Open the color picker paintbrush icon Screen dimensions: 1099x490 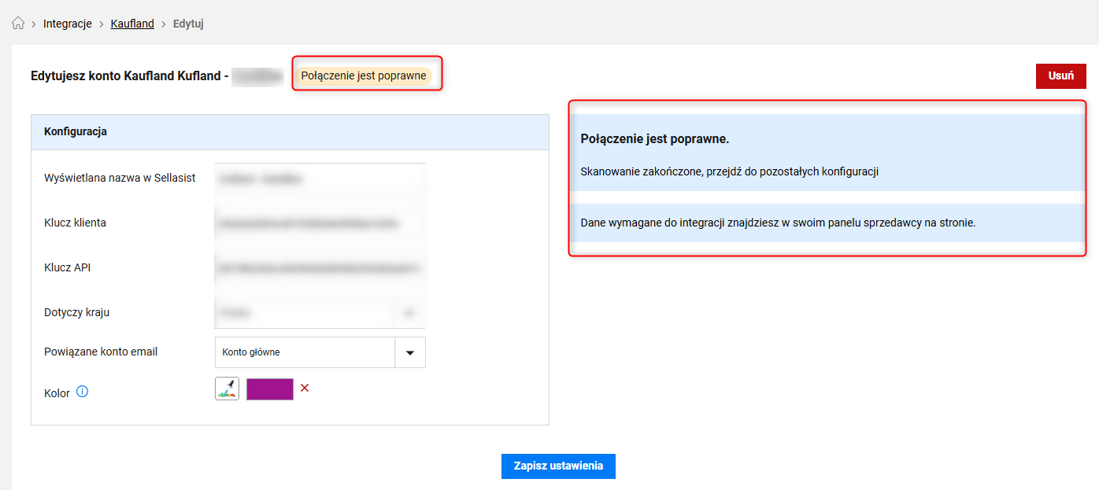click(x=227, y=389)
